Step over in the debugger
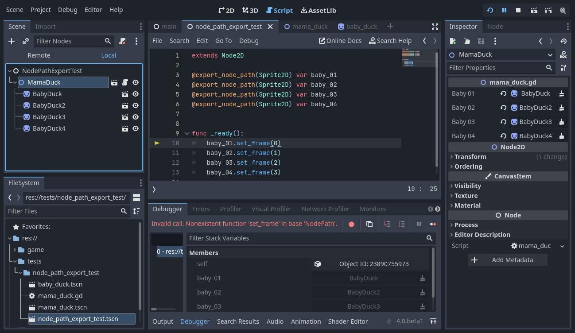Viewport: 575px width, 333px height. click(x=401, y=224)
